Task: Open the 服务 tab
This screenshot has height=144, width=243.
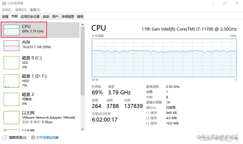Action: (80, 17)
